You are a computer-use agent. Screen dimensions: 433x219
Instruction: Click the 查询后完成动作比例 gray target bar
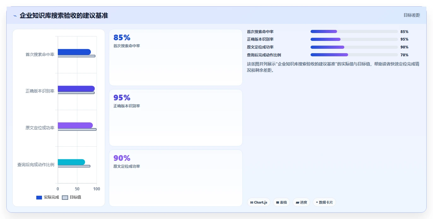74,166
